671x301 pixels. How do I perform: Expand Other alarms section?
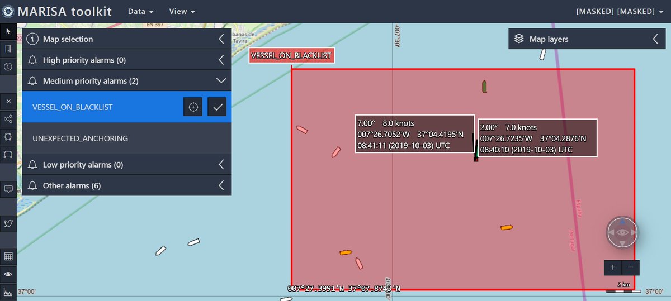pyautogui.click(x=221, y=185)
